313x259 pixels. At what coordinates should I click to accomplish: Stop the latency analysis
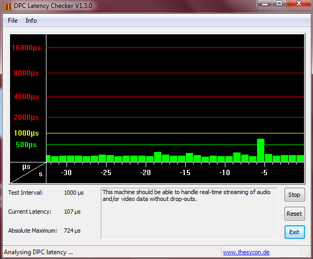point(295,195)
